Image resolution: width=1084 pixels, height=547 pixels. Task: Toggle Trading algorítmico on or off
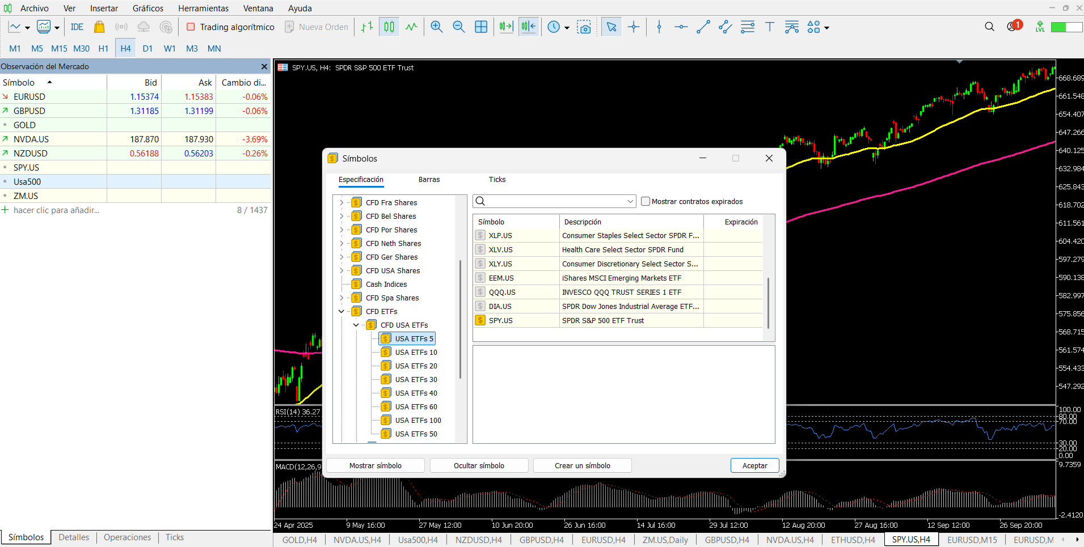click(230, 27)
